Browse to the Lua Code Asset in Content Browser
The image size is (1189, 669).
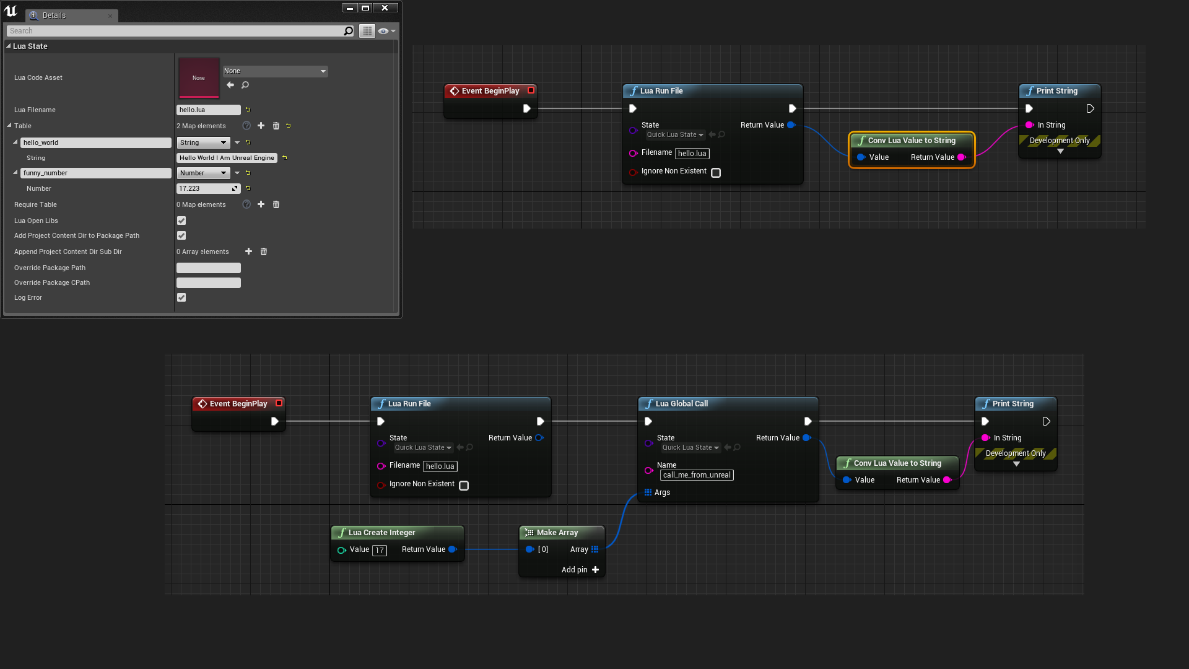pyautogui.click(x=245, y=85)
